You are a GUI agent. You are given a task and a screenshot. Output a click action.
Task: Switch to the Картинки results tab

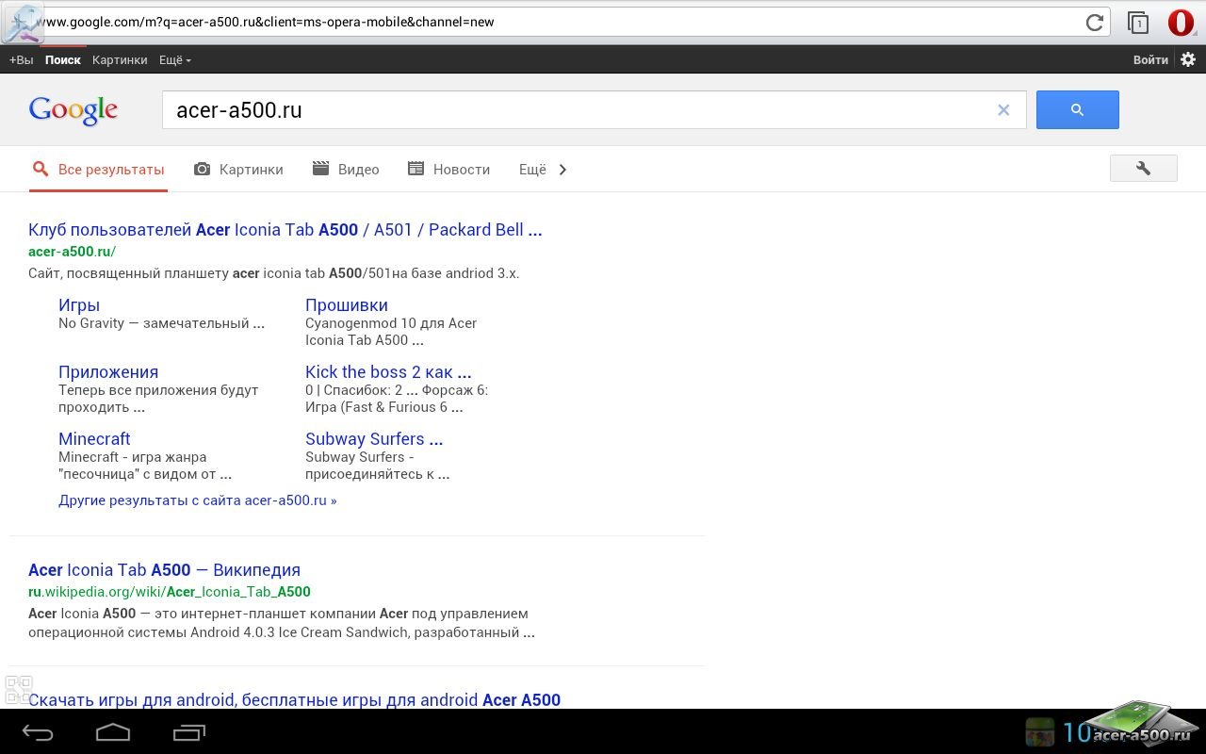(x=239, y=170)
